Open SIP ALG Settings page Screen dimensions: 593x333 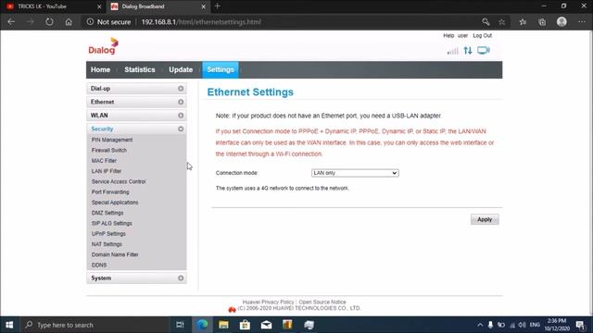click(x=111, y=224)
